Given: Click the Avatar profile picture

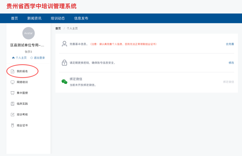Looking at the screenshot, I should pos(29,33).
